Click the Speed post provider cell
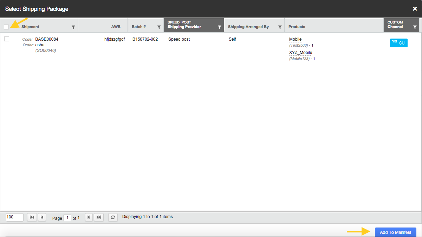The width and height of the screenshot is (422, 237). click(x=179, y=39)
